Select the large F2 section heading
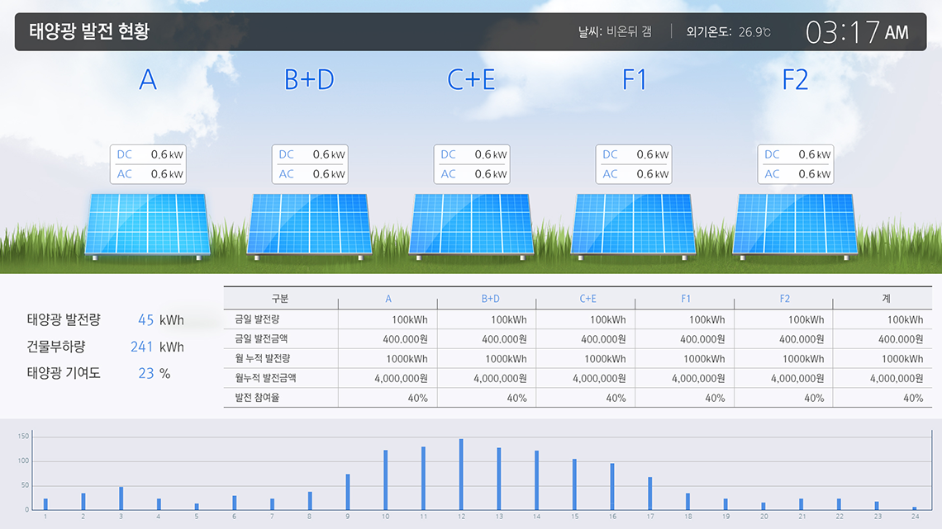The image size is (942, 529). click(x=795, y=80)
